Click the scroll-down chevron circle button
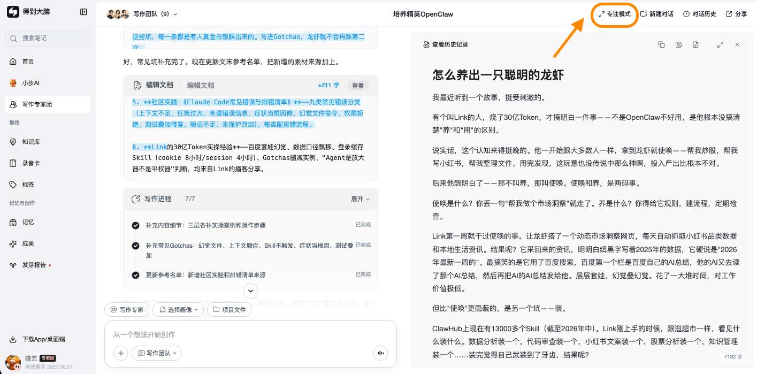Screen dimensions: 757x374 click(x=250, y=291)
